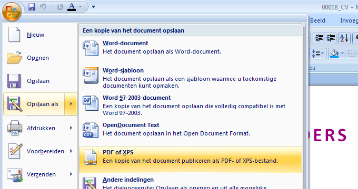This screenshot has width=358, height=189.
Task: Click the 00018_CV document title text
Action: coord(335,7)
